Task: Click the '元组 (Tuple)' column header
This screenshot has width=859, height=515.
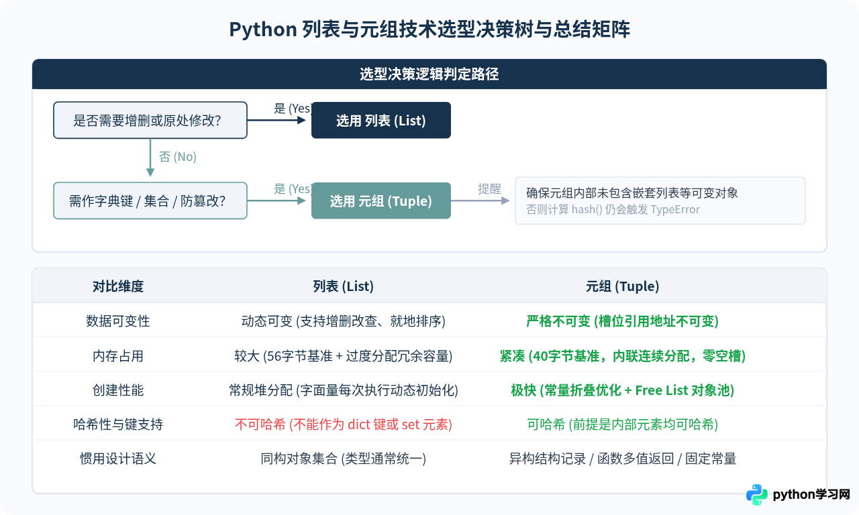Action: pos(623,286)
